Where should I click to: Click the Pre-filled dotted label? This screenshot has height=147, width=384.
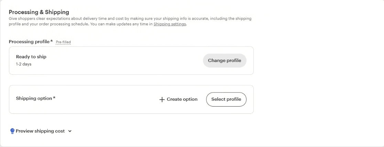[63, 42]
